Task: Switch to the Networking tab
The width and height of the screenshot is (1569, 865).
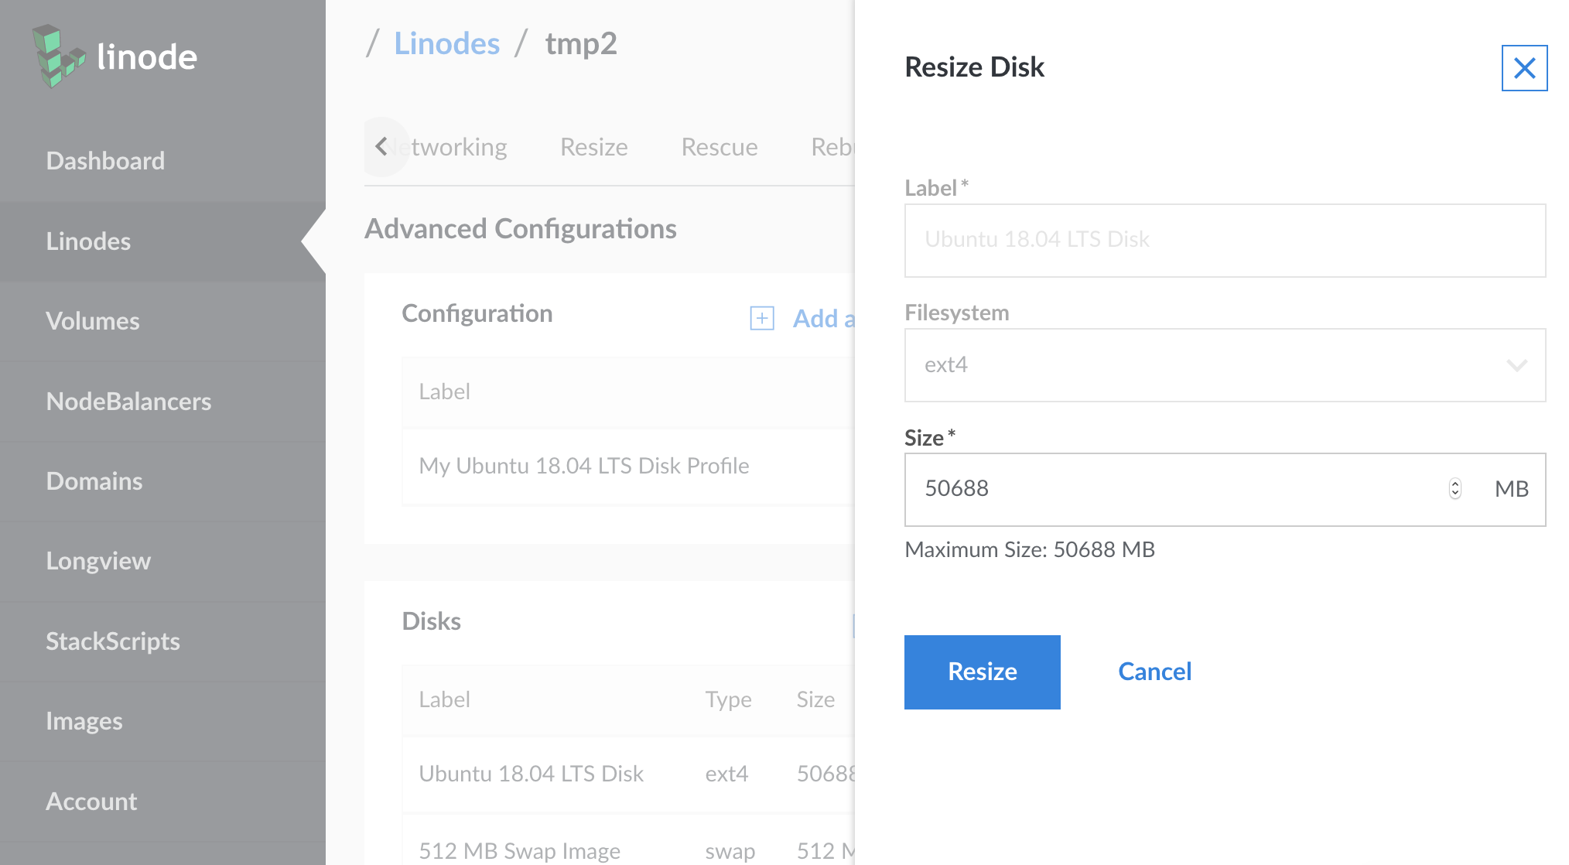Action: click(449, 147)
